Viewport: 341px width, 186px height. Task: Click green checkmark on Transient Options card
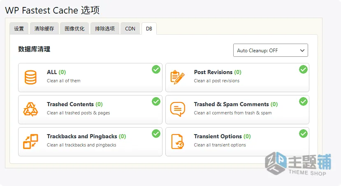click(303, 134)
